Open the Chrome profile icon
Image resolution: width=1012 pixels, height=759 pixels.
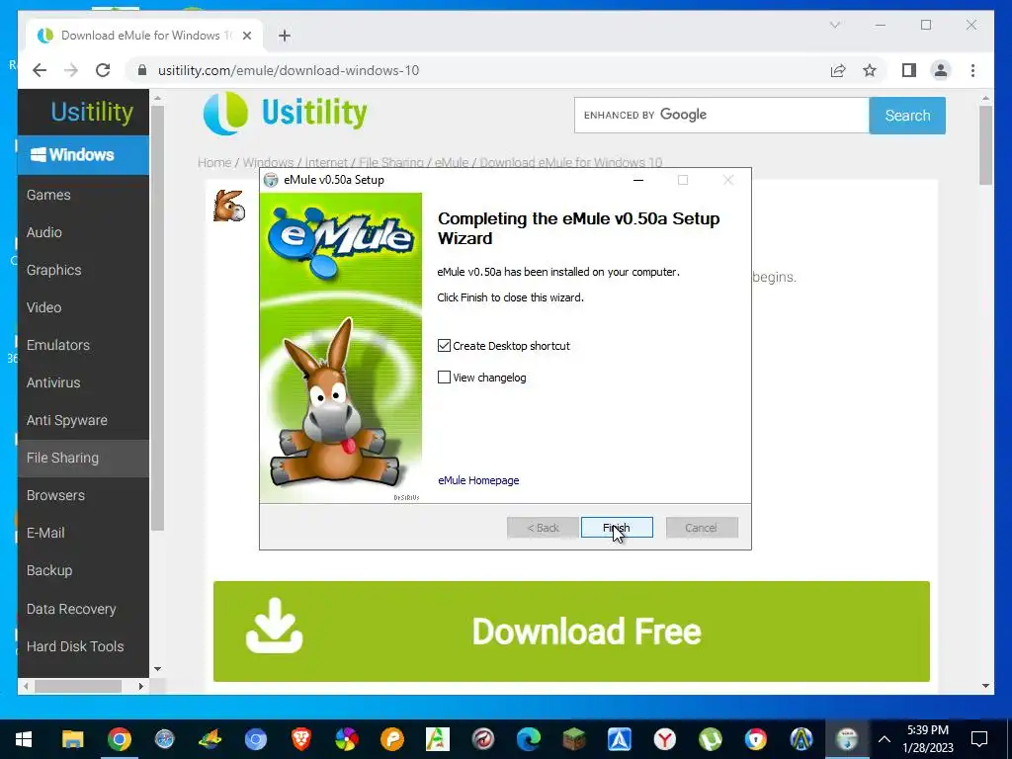tap(941, 70)
